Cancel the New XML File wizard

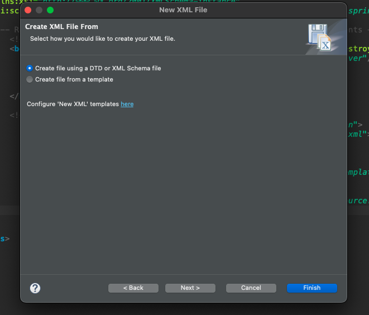[251, 288]
